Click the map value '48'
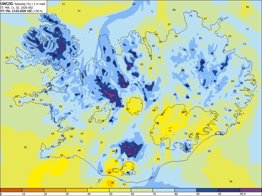 point(79,150)
